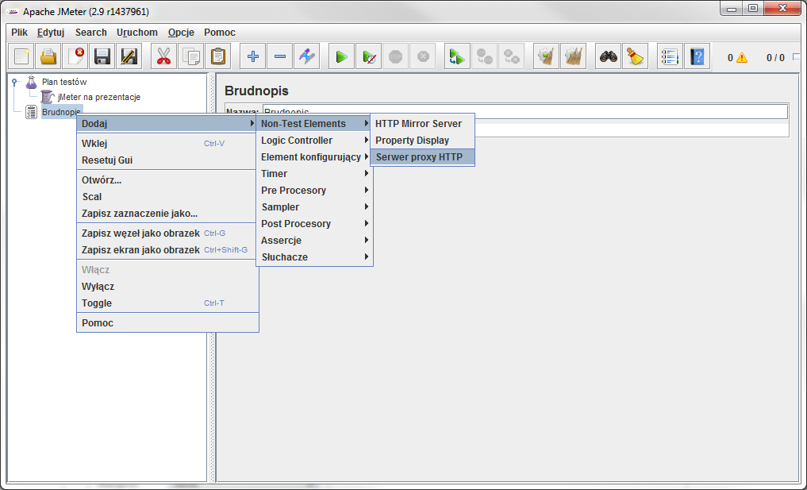Click the Help question-mark book icon
The image size is (807, 490).
click(x=697, y=56)
